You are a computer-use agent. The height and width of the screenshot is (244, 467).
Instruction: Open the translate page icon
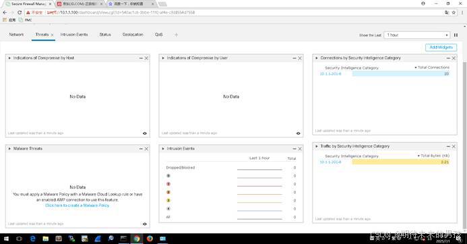click(x=447, y=13)
